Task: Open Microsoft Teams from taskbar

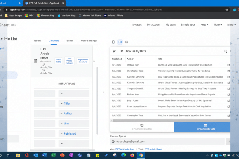Action: 80,155
